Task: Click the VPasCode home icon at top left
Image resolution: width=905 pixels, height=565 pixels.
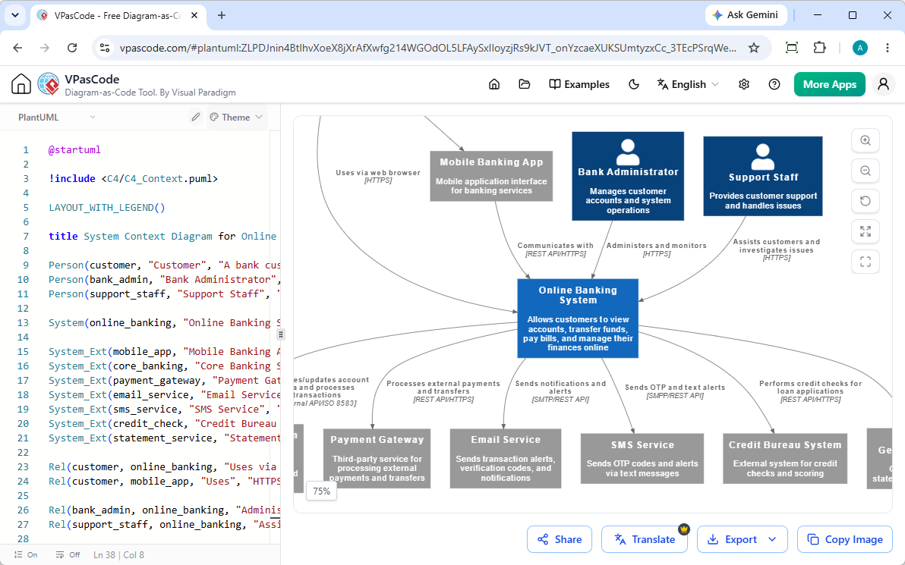Action: (x=20, y=84)
